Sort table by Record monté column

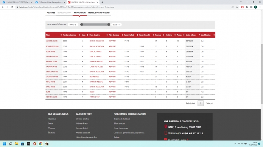pos(146,35)
